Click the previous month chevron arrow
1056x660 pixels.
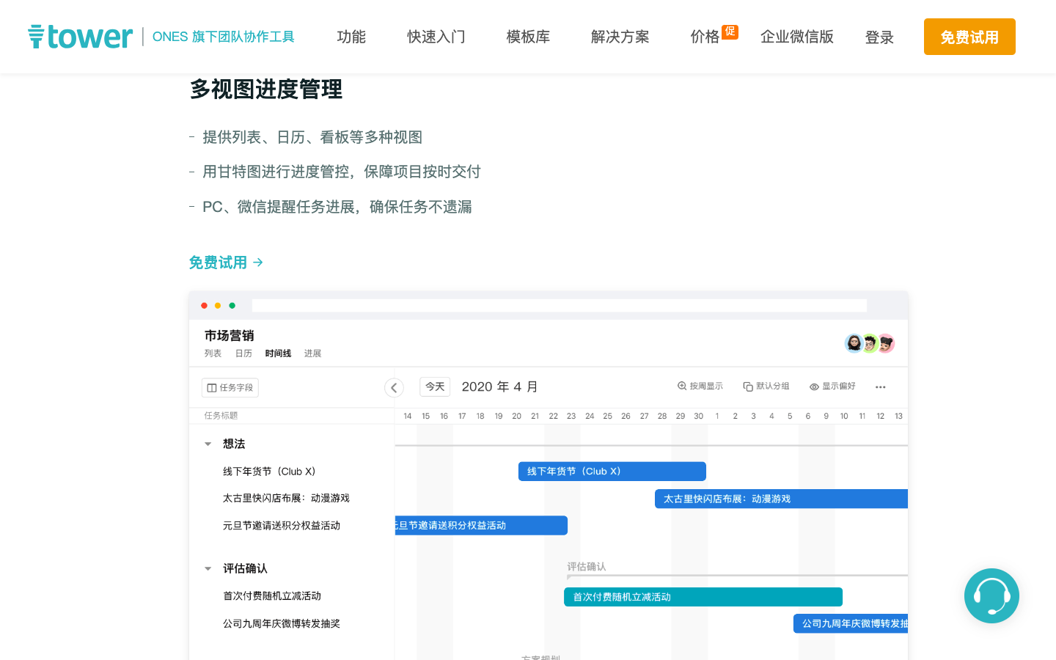click(394, 387)
